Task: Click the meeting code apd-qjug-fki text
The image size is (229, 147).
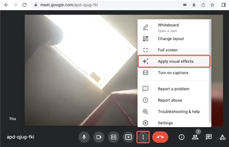Action: (20, 137)
